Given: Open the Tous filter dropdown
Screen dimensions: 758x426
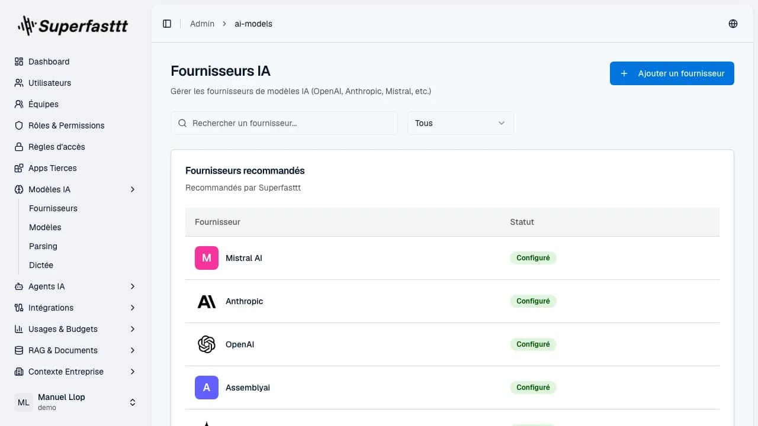Looking at the screenshot, I should [461, 123].
